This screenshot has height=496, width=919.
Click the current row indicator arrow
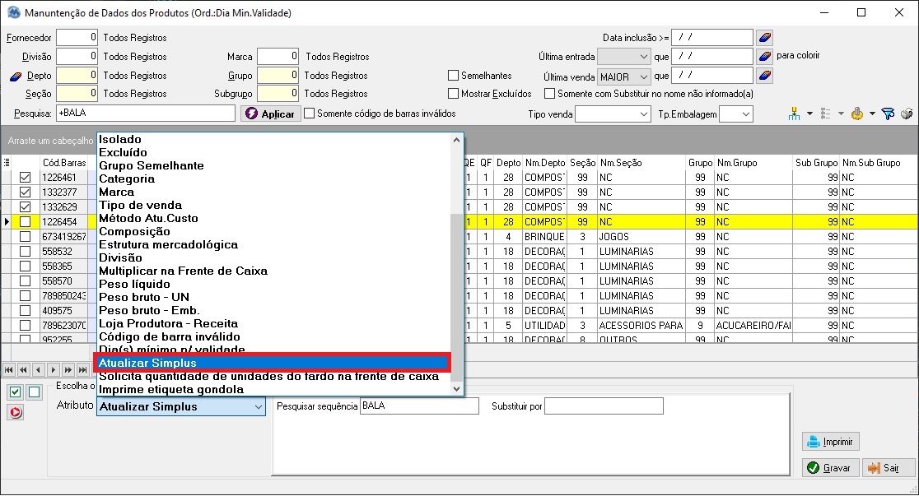pos(7,222)
